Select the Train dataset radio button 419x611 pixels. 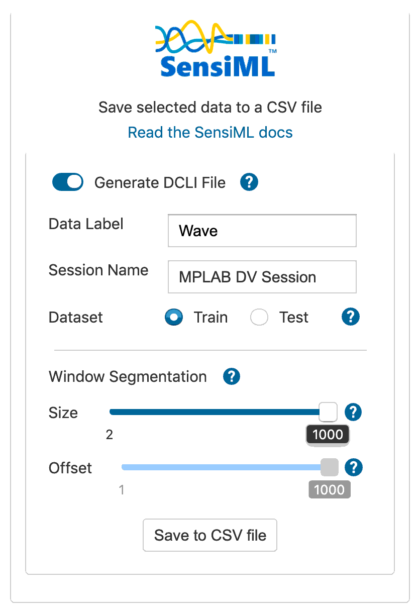tap(173, 317)
